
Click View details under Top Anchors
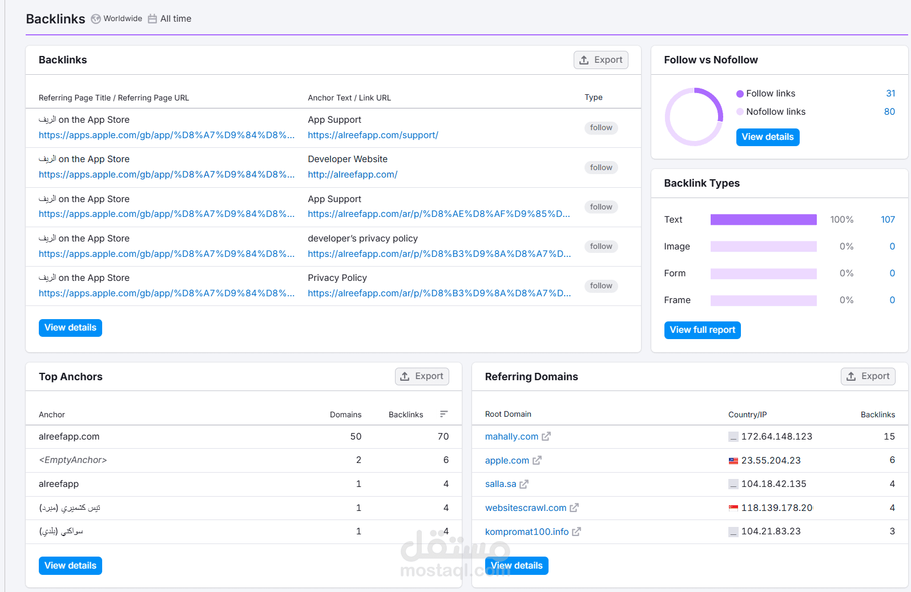pyautogui.click(x=70, y=566)
